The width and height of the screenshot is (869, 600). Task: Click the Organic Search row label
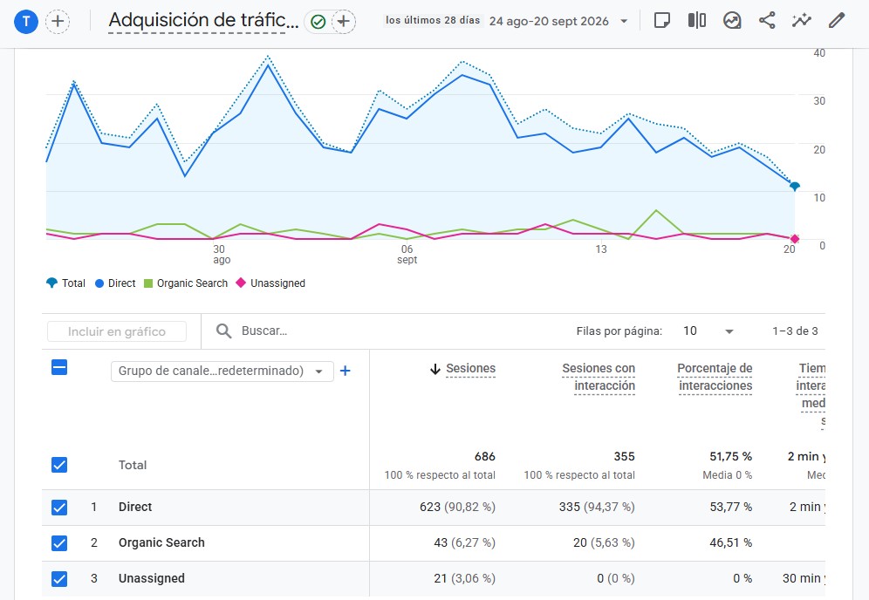click(161, 543)
